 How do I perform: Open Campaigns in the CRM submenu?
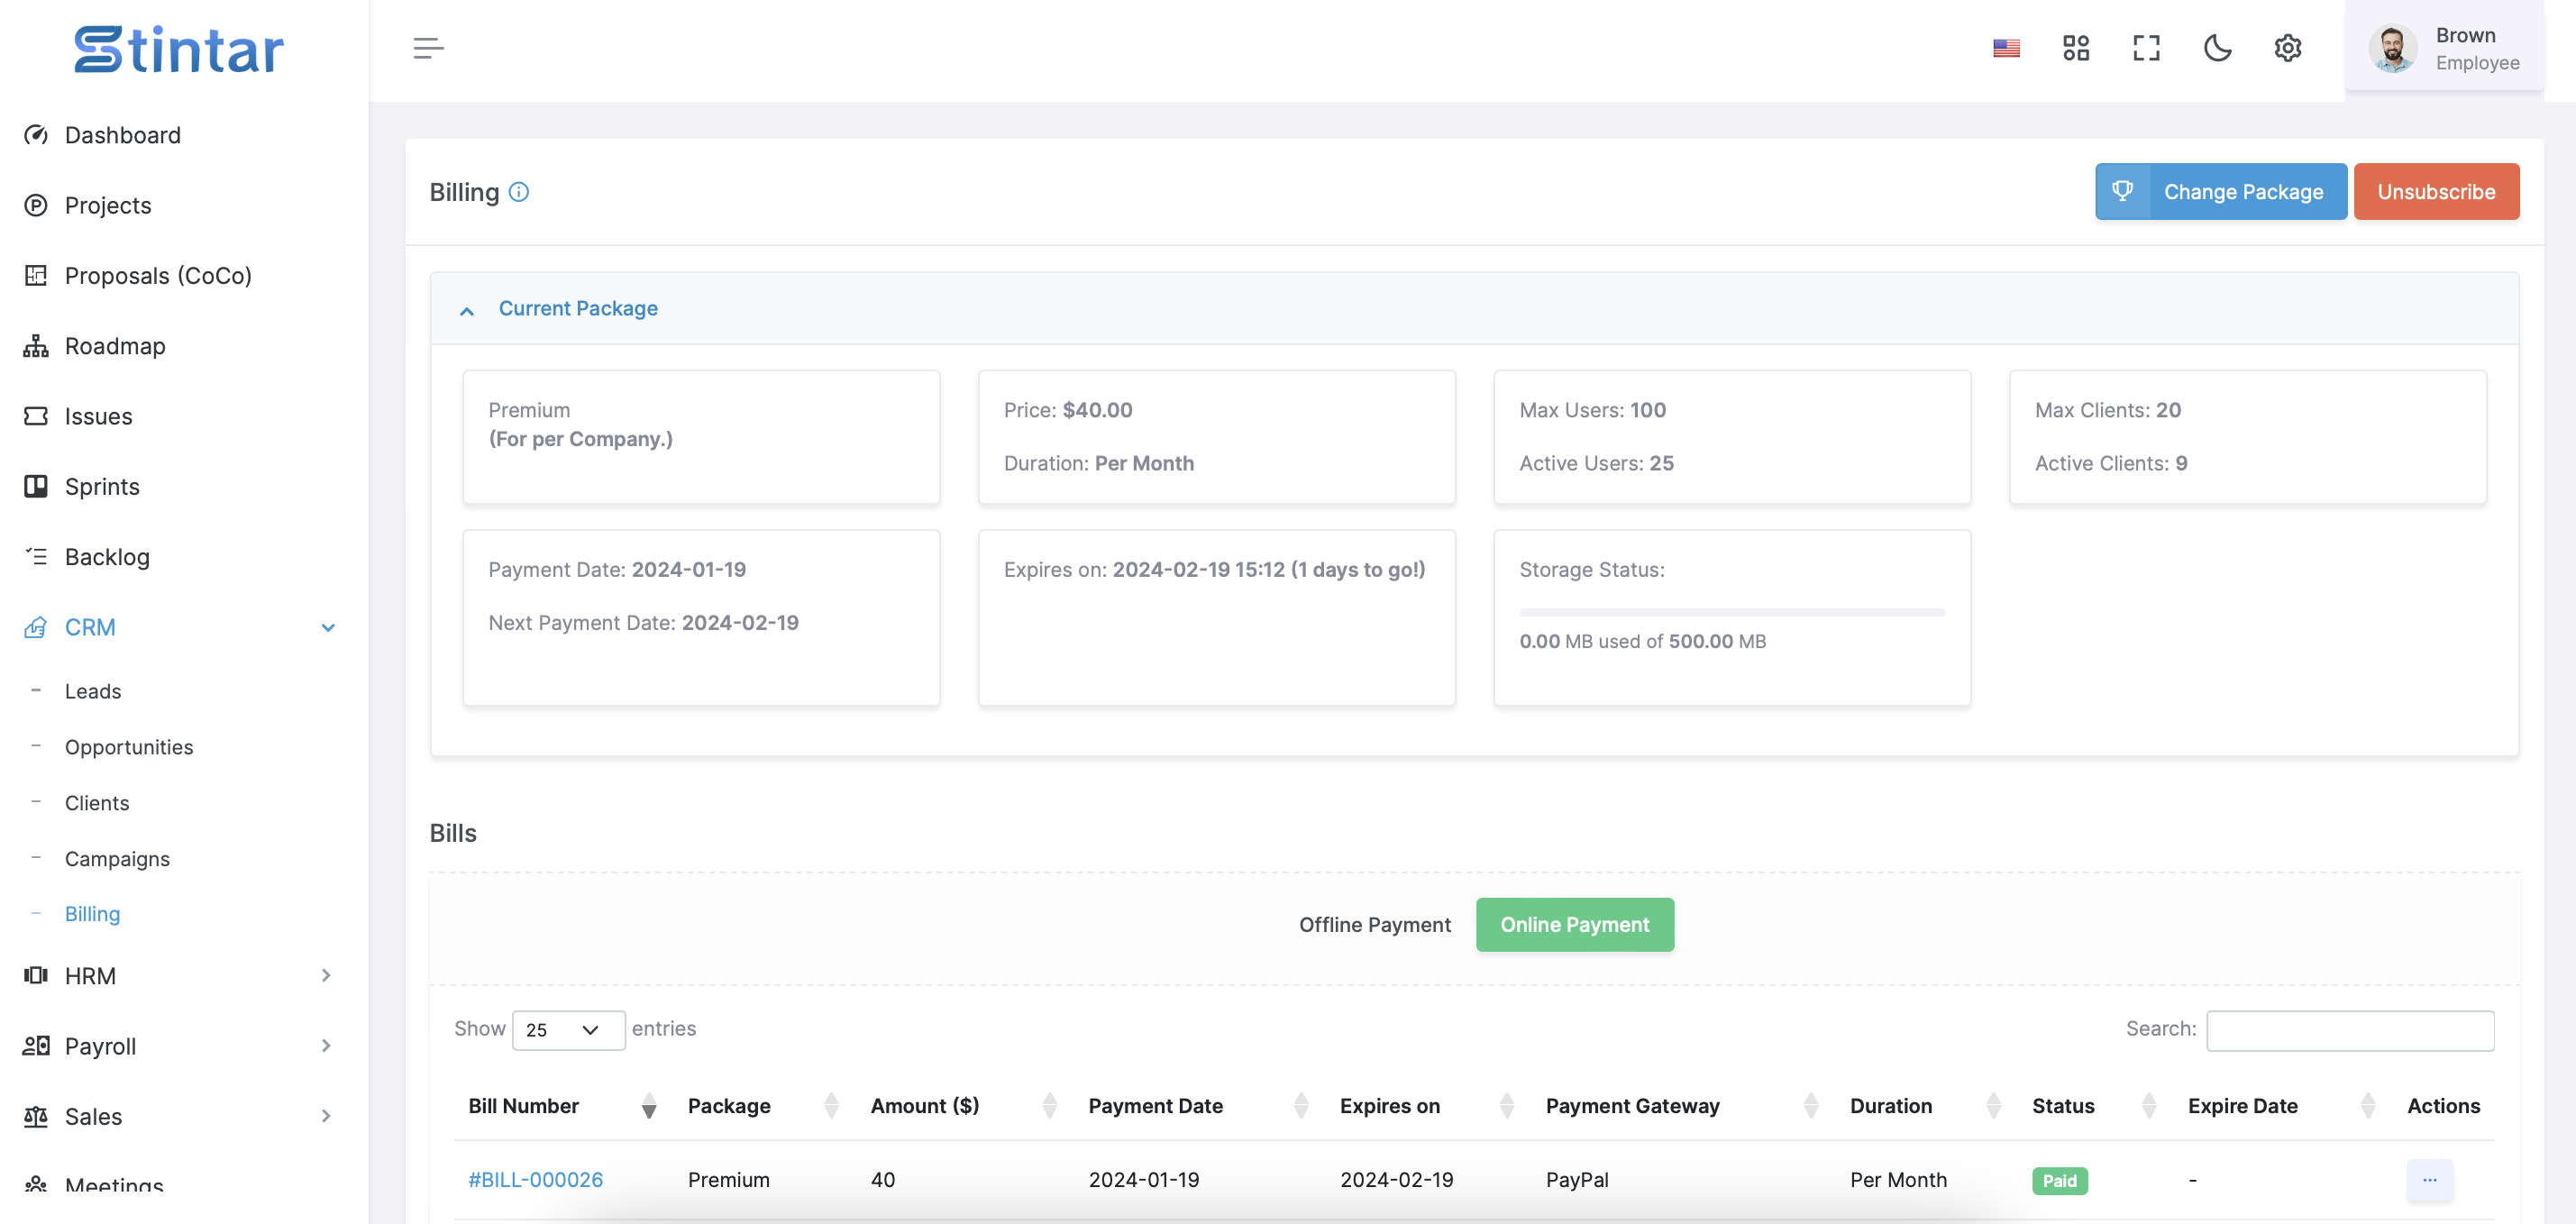[x=117, y=859]
